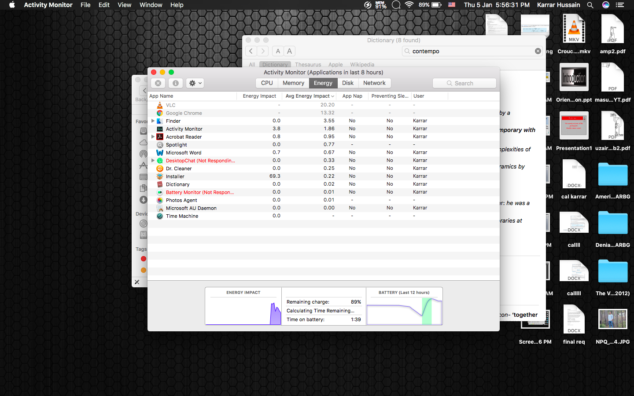Open the Wi-Fi menu bar icon
634x396 pixels.
[x=409, y=5]
